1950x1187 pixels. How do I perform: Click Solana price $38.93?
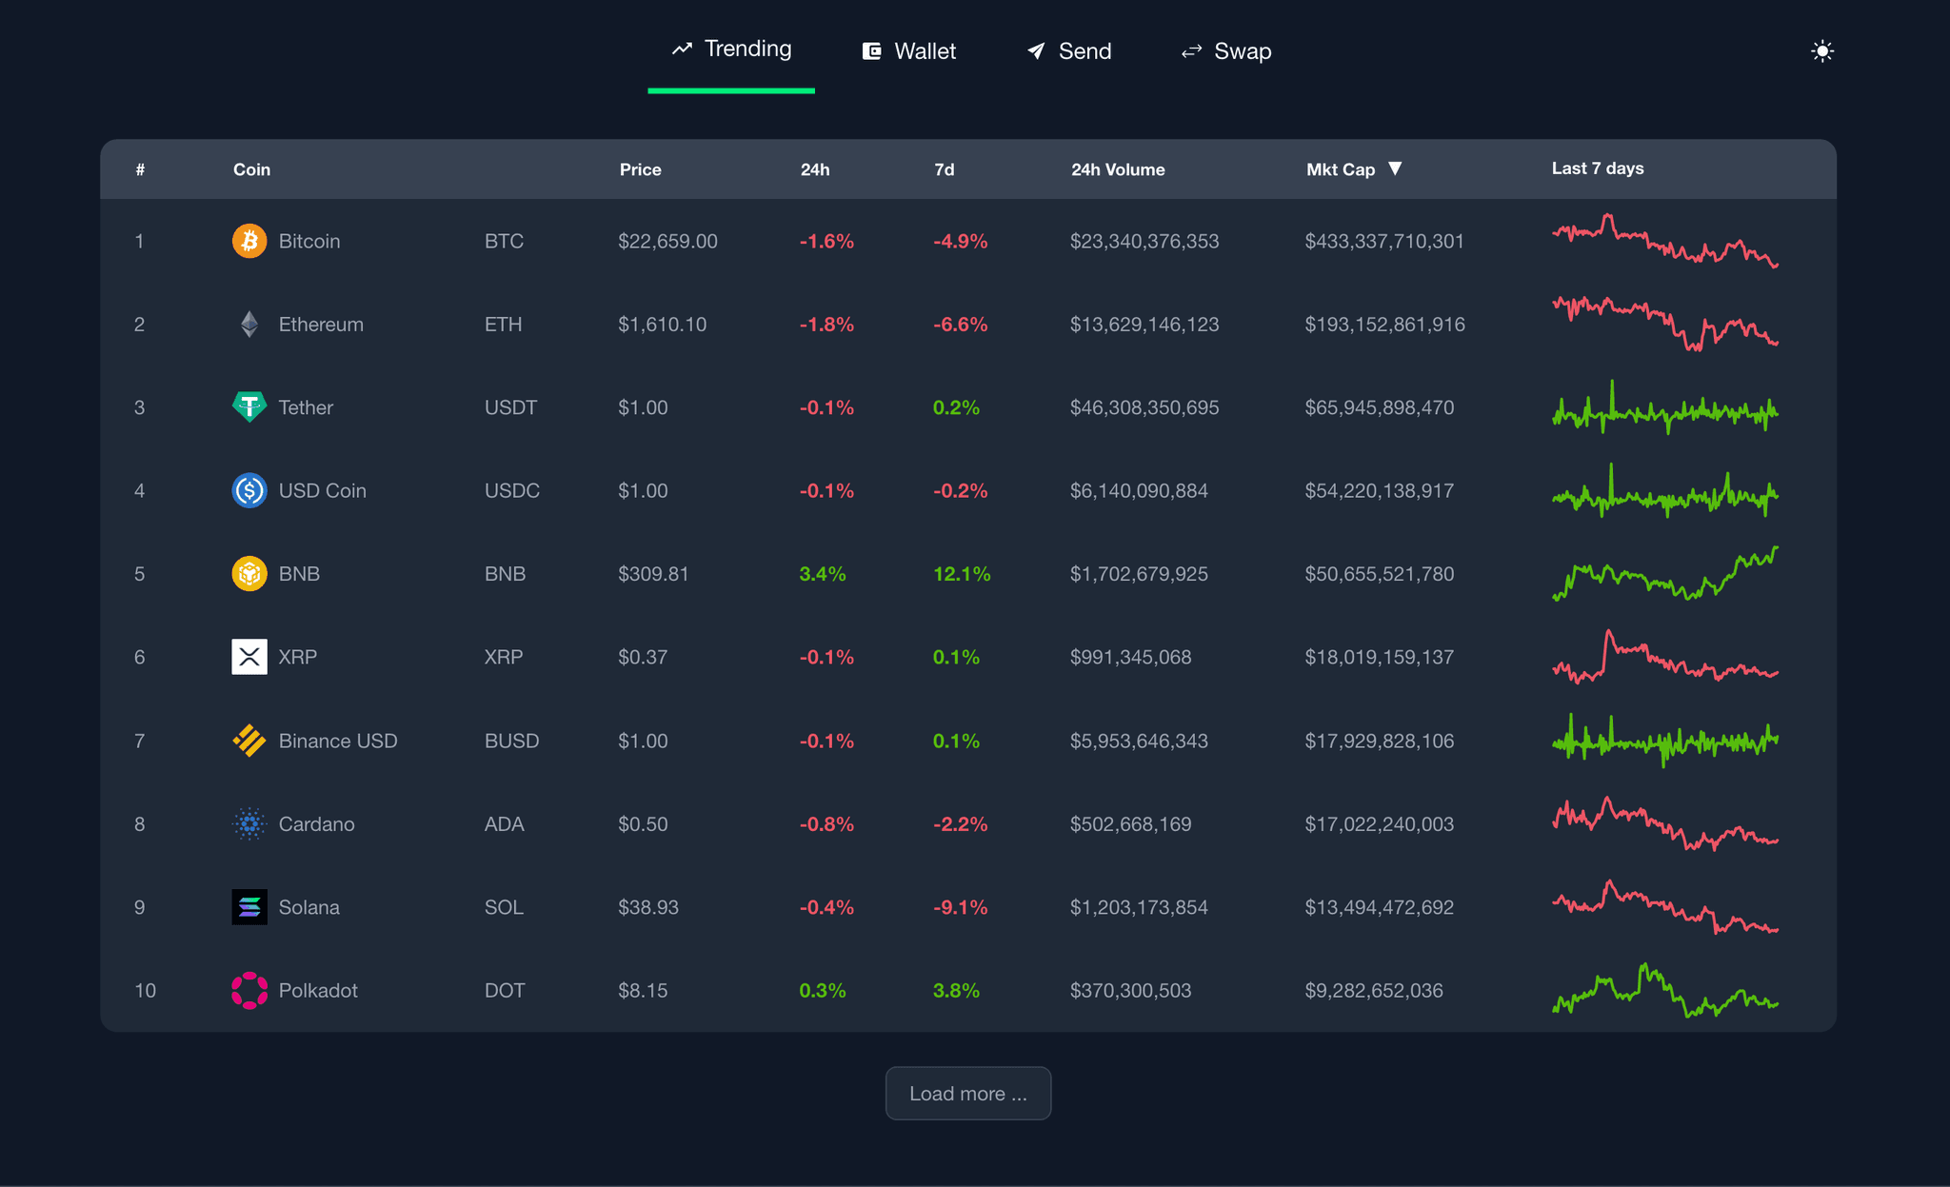648,907
